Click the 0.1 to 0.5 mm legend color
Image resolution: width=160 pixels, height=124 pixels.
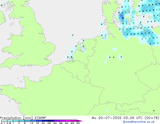pyautogui.click(x=4, y=121)
